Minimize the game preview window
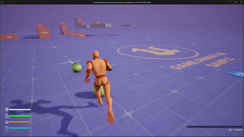The width and height of the screenshot is (244, 137). 230,2
